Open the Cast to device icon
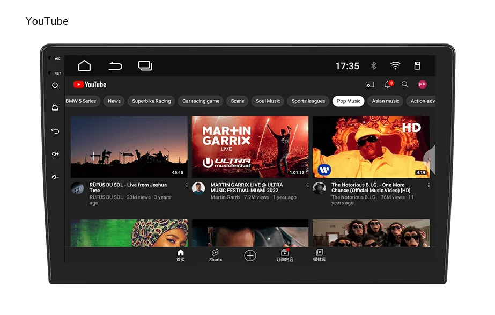The height and width of the screenshot is (315, 495). 370,84
